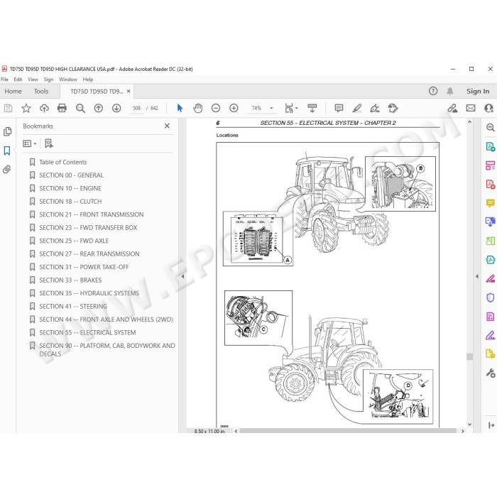497x497 pixels.
Task: Activate the Hand pan tool
Action: tap(198, 109)
